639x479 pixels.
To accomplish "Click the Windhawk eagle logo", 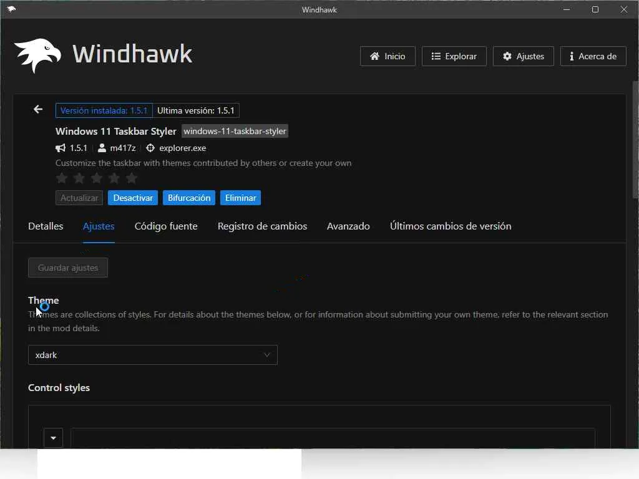I will 37,56.
